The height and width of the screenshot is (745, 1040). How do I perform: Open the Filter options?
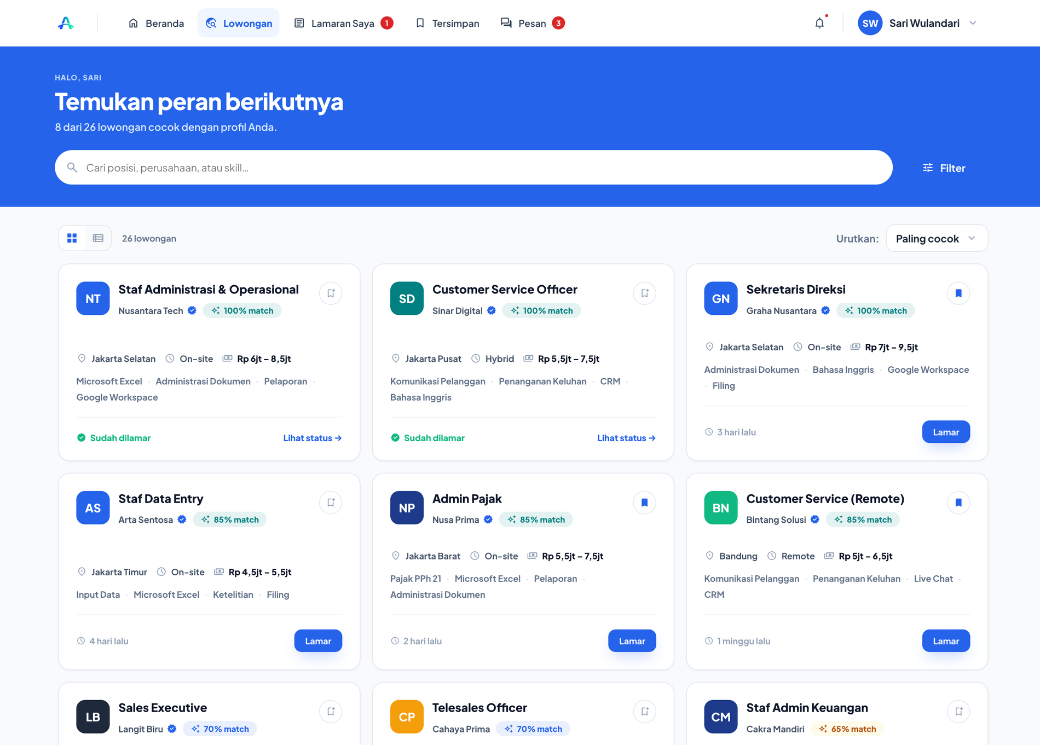(944, 168)
